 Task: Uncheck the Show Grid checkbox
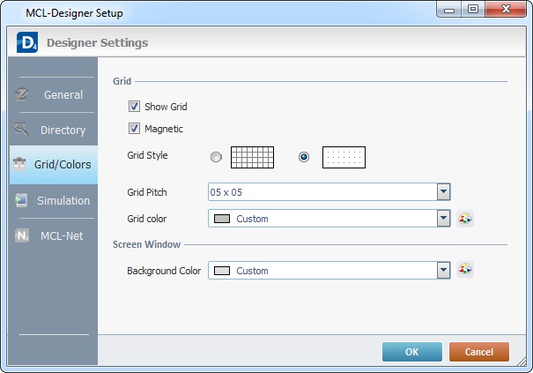pyautogui.click(x=135, y=107)
